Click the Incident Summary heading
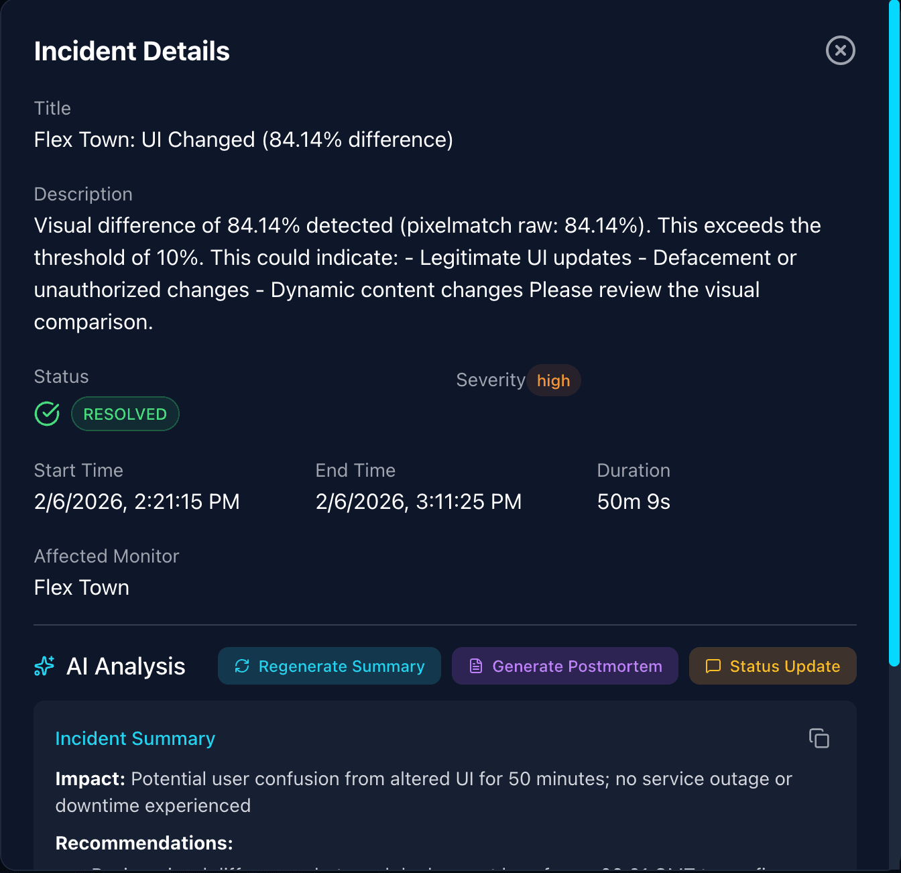Viewport: 901px width, 873px height. tap(135, 738)
